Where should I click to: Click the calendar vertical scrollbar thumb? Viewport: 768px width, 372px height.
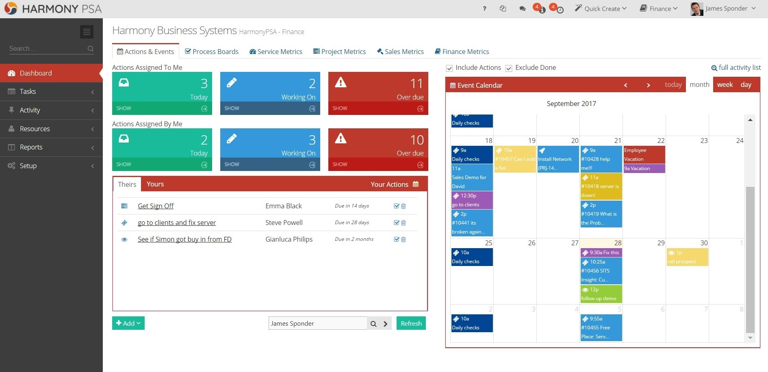pos(750,260)
